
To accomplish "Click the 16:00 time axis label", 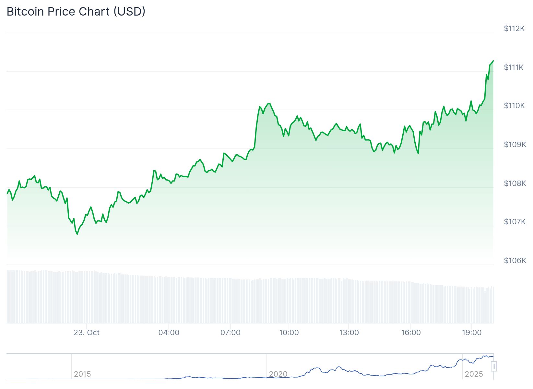I will click(x=411, y=333).
